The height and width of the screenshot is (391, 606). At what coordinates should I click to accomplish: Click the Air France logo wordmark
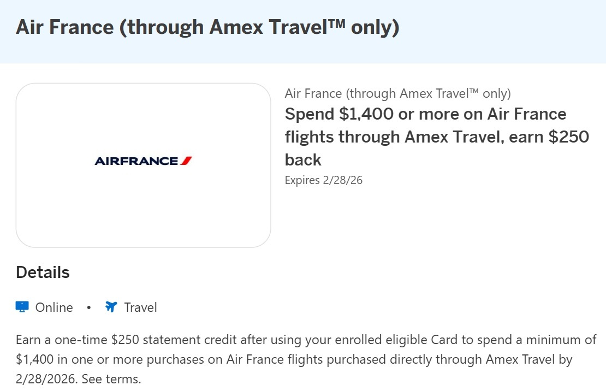[136, 161]
